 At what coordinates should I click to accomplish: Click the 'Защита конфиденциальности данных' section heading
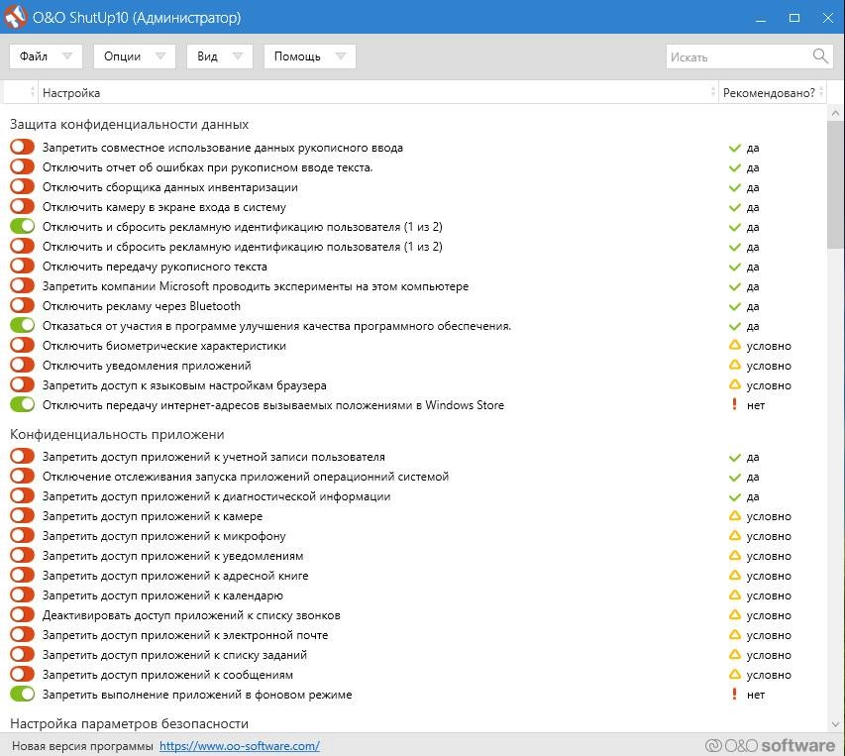pos(130,125)
